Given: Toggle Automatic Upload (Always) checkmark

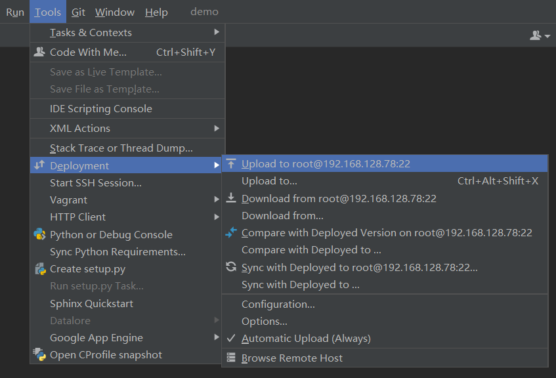Looking at the screenshot, I should (231, 339).
